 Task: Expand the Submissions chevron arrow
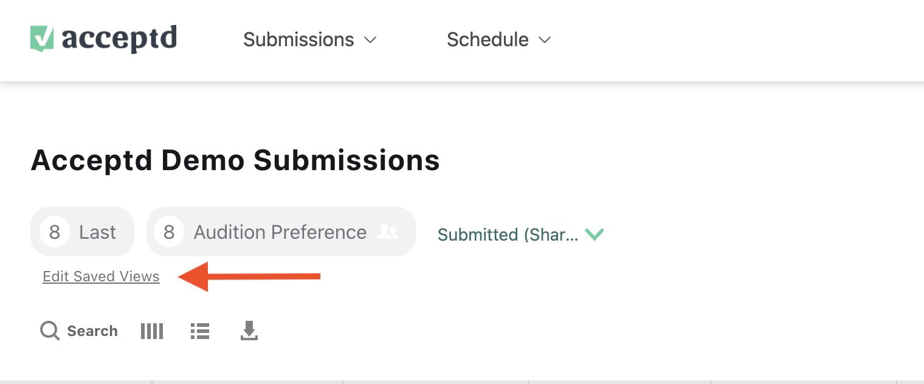(x=370, y=40)
